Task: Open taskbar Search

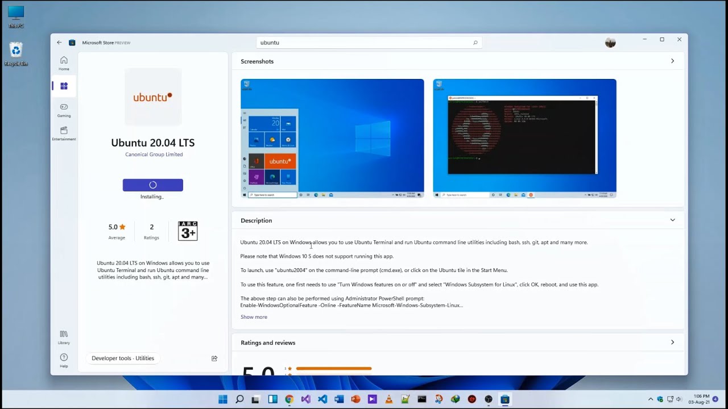Action: click(239, 399)
